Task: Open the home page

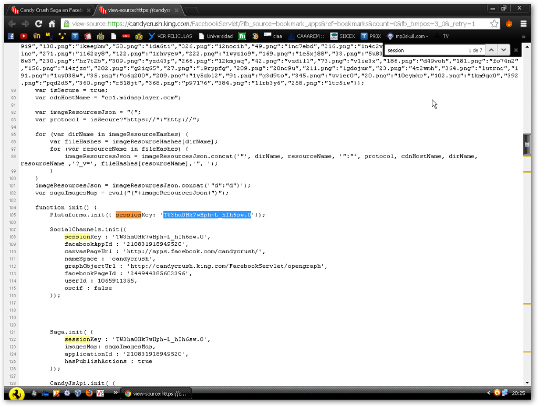Action: point(52,24)
